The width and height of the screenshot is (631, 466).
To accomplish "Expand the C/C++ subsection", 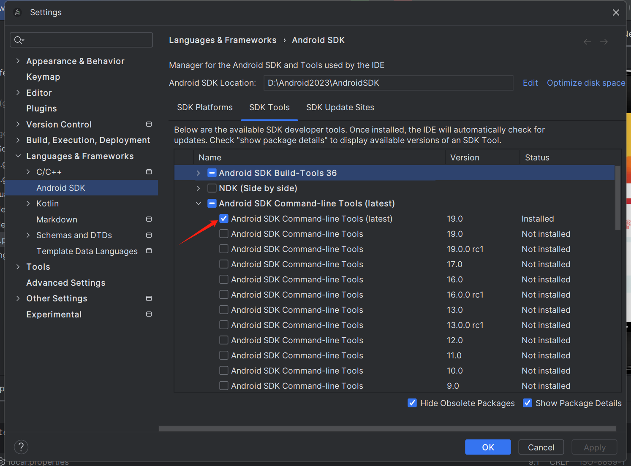I will coord(28,172).
